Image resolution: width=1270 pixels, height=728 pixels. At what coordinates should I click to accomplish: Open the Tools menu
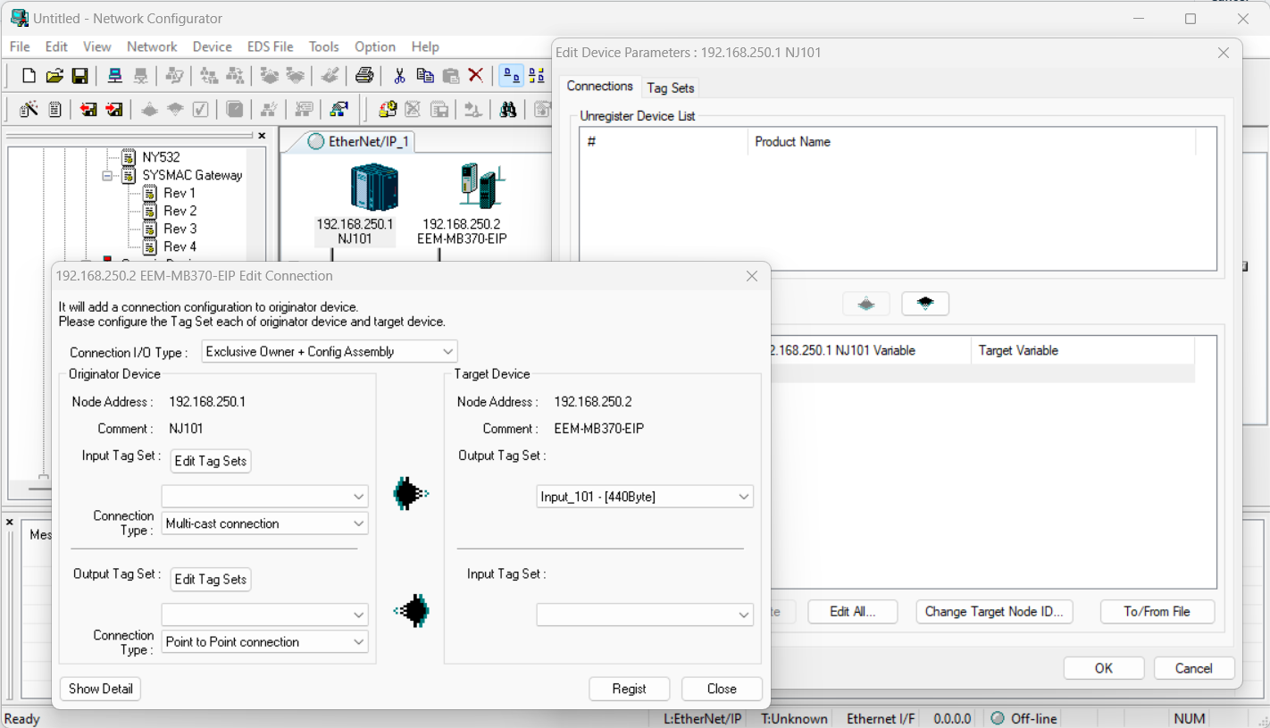click(324, 46)
